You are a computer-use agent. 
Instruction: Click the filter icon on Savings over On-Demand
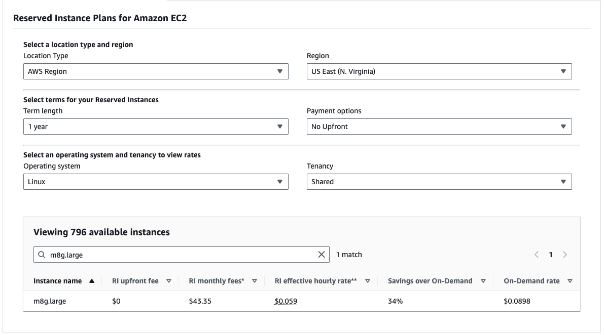483,280
